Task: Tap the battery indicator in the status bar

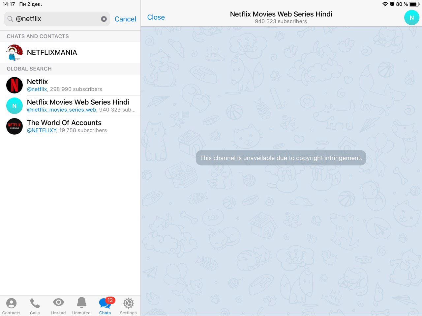Action: coord(414,4)
